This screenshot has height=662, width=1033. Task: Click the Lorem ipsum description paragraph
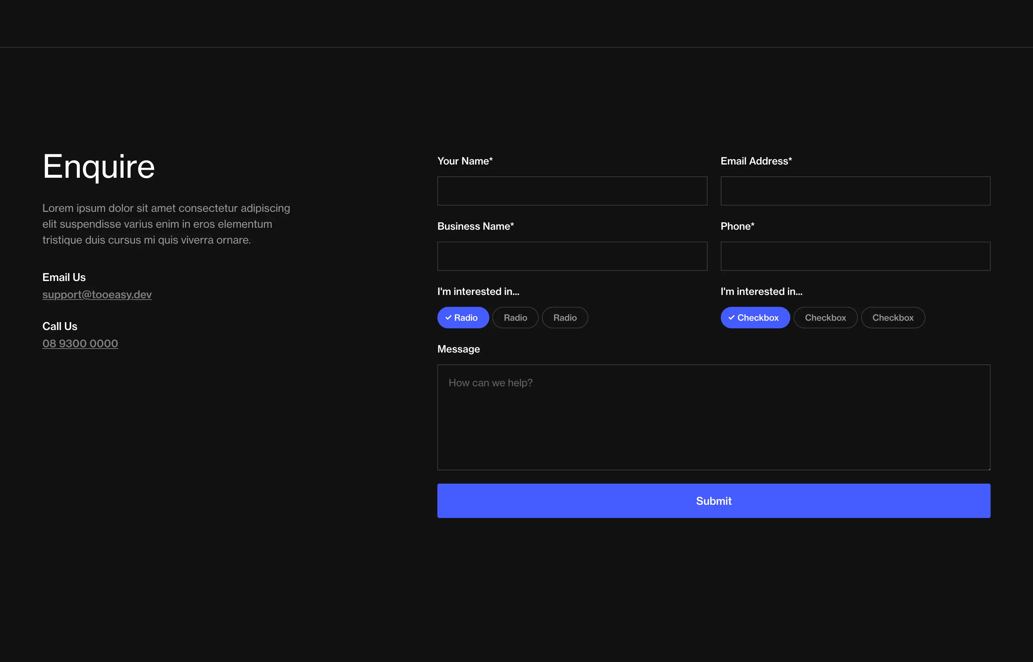(166, 224)
